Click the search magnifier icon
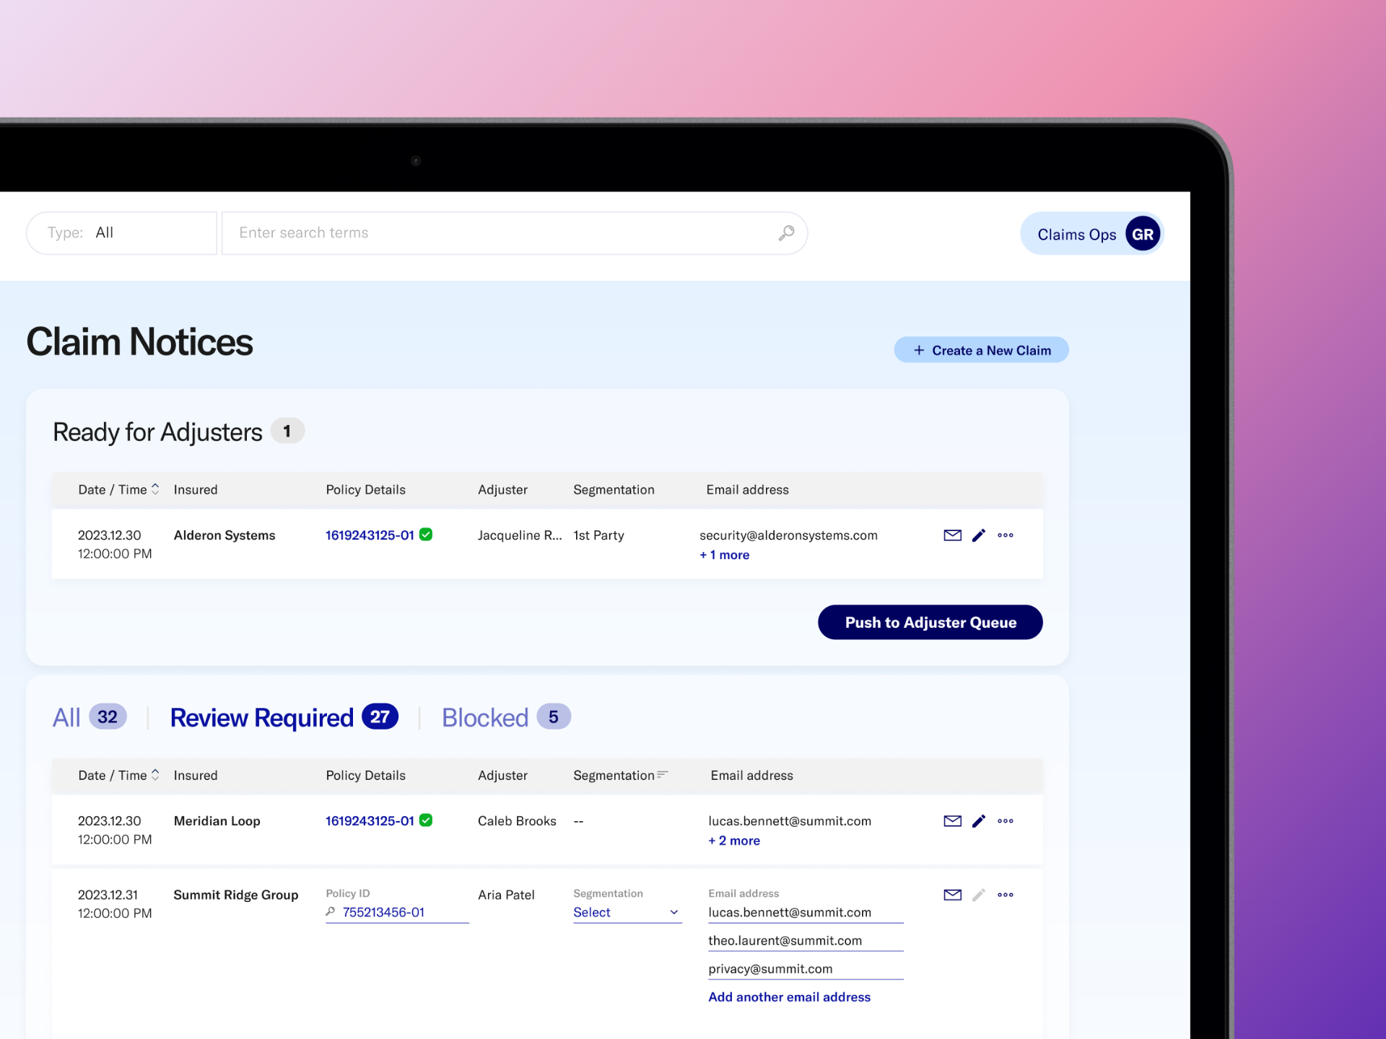Viewport: 1386px width, 1039px height. click(x=786, y=233)
